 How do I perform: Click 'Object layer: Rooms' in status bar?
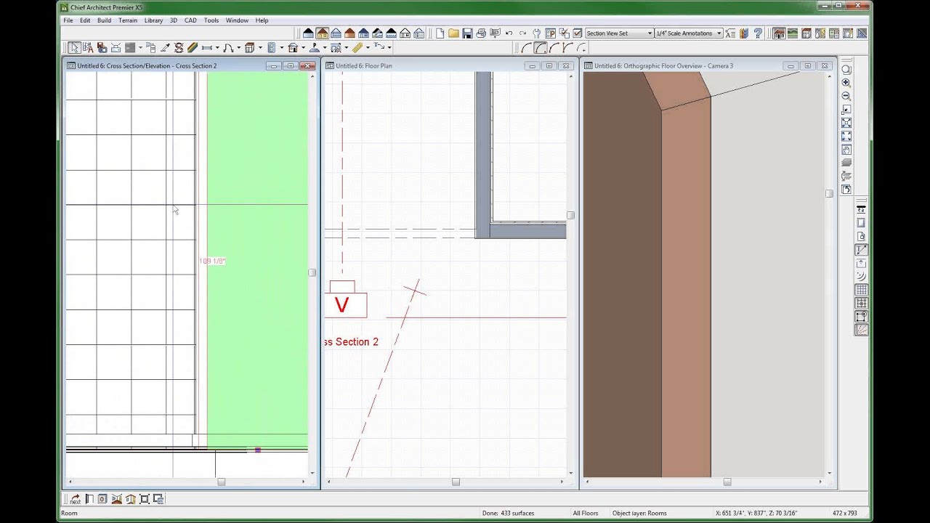coord(639,513)
